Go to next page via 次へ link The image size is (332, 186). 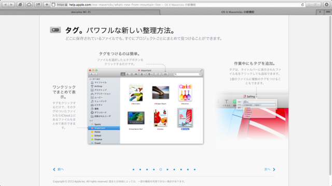click(270, 169)
